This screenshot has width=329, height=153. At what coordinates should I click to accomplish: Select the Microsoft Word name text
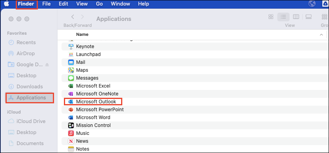93,118
